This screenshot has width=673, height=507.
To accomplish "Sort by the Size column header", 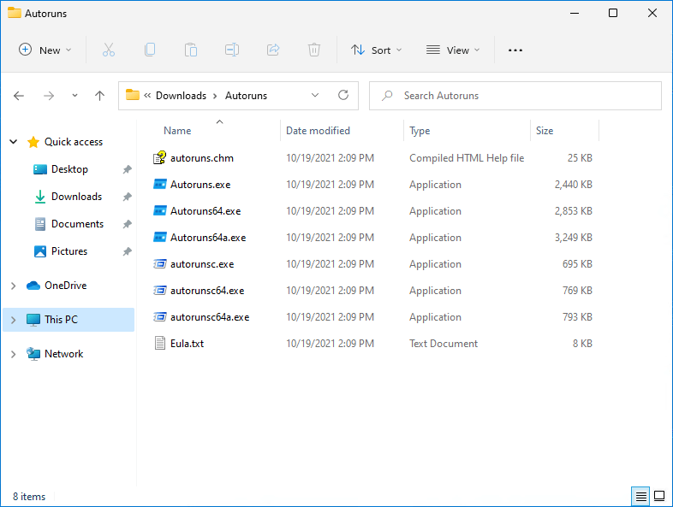I will tap(545, 131).
